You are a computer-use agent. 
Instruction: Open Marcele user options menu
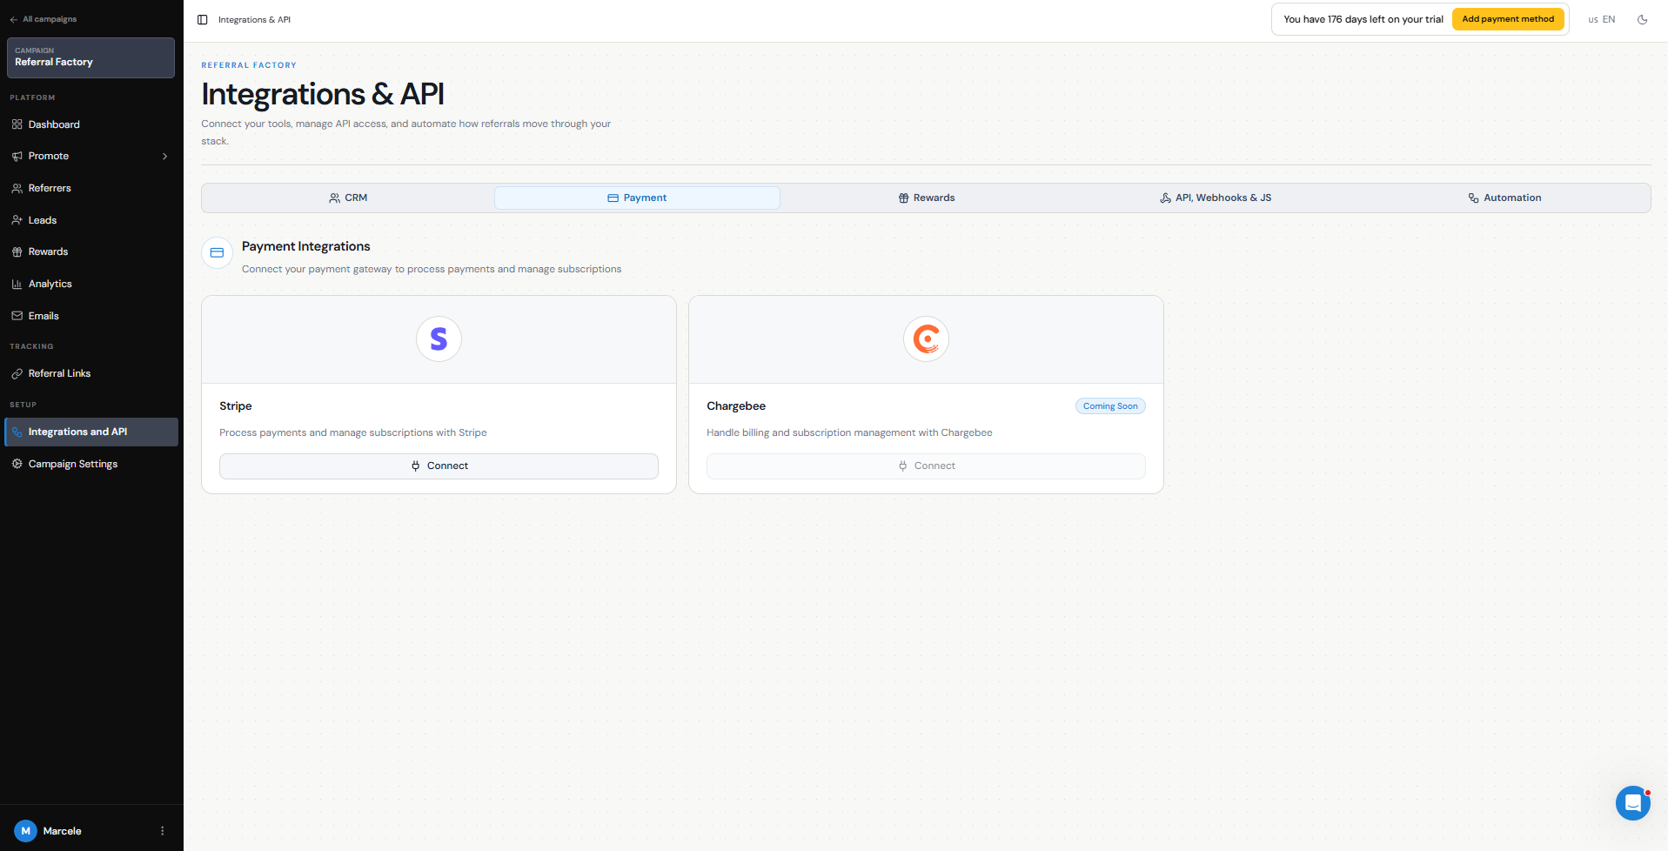tap(162, 831)
